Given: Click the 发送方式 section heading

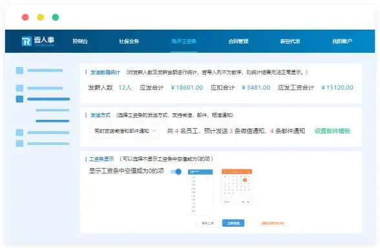Looking at the screenshot, I should tap(100, 115).
